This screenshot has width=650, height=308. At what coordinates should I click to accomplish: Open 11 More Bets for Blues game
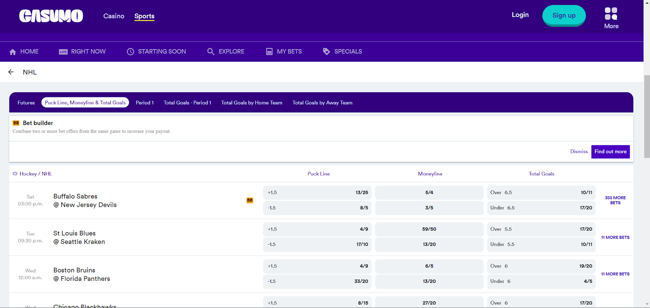pyautogui.click(x=615, y=237)
